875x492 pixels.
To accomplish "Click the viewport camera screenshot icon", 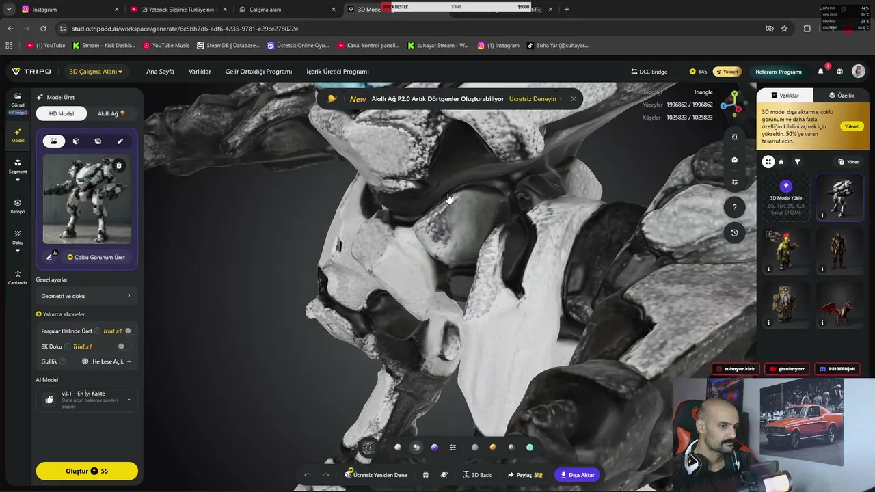I will (x=734, y=160).
